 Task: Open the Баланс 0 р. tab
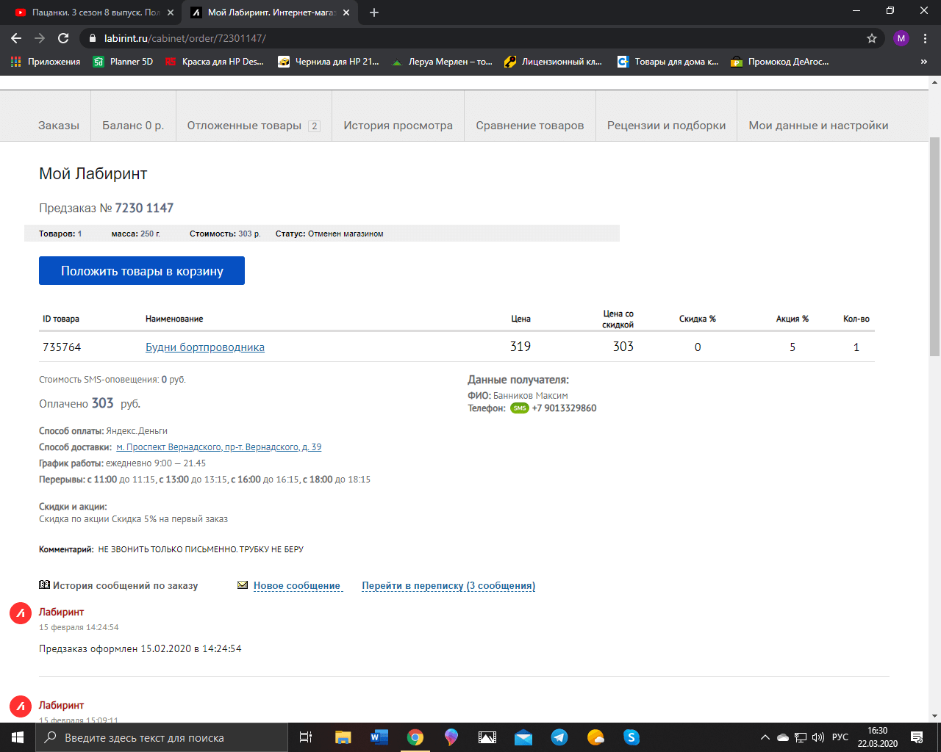click(133, 126)
